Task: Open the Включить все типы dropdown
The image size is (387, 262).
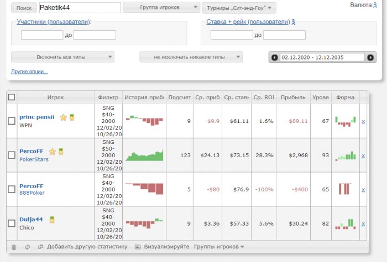Action: [x=62, y=57]
